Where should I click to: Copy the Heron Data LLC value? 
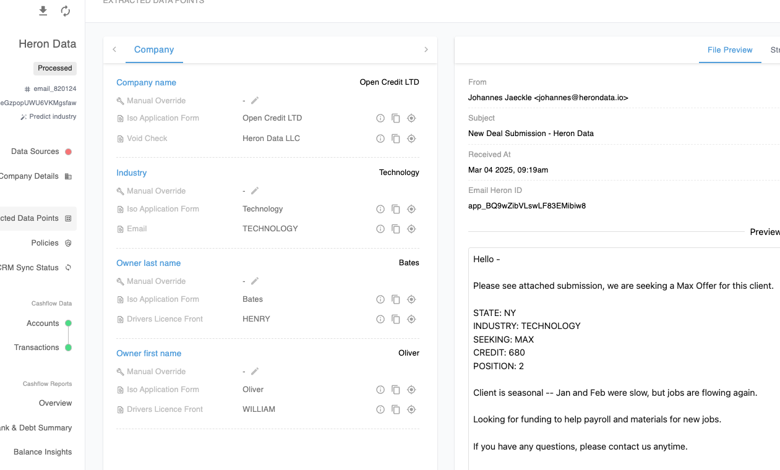[x=396, y=139]
